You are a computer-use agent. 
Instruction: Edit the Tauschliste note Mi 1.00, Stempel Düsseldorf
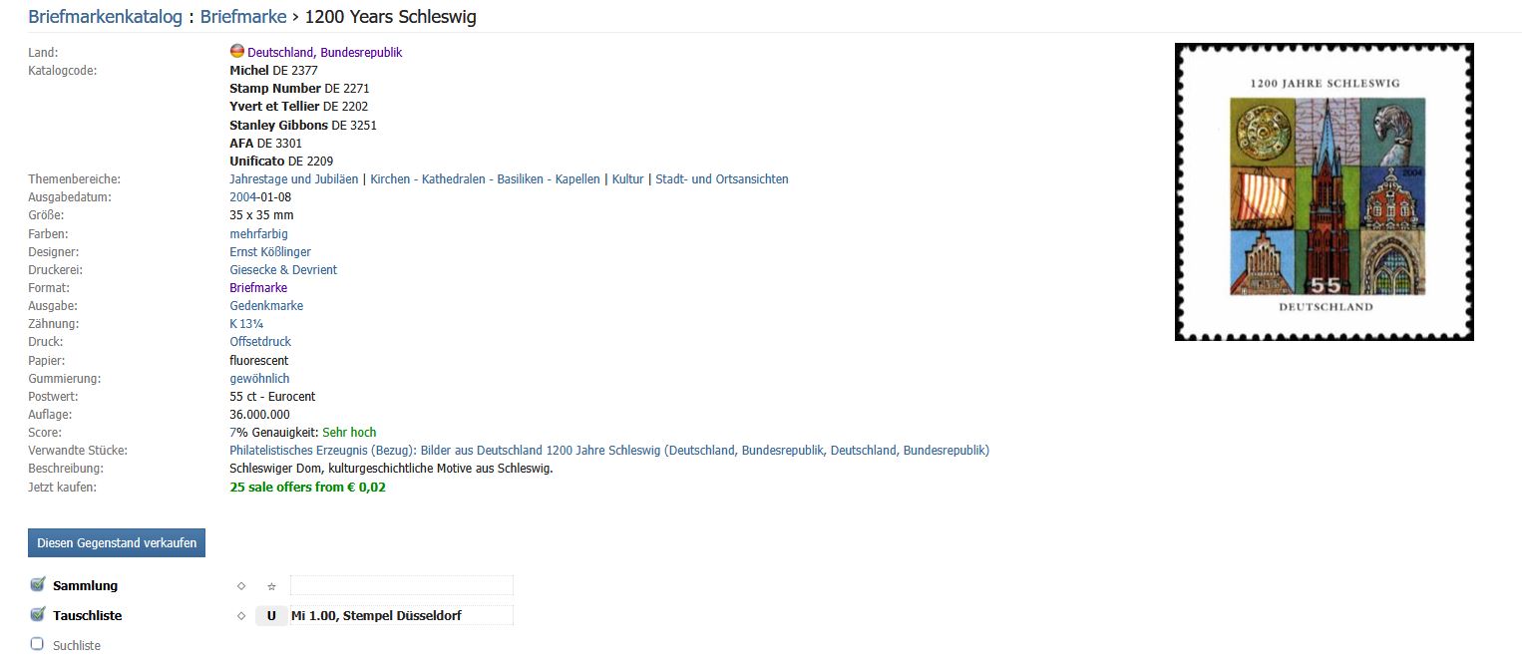click(x=401, y=616)
